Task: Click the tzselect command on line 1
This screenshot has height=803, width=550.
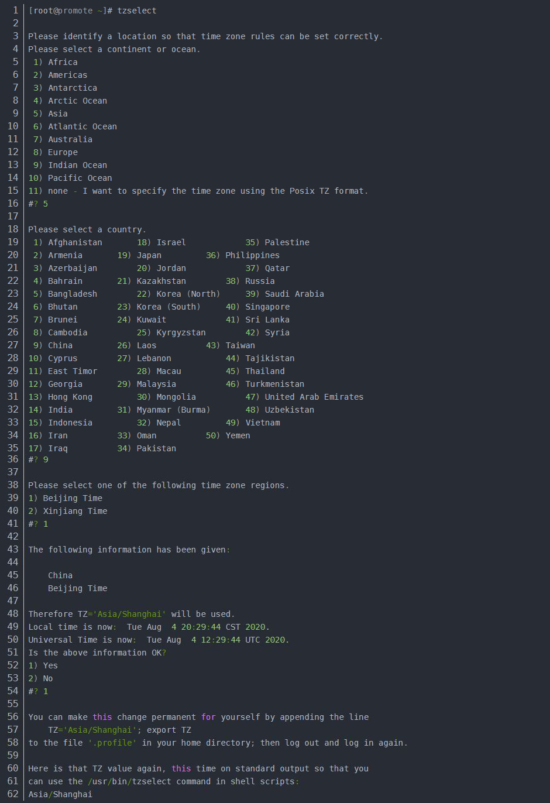Action: click(137, 11)
